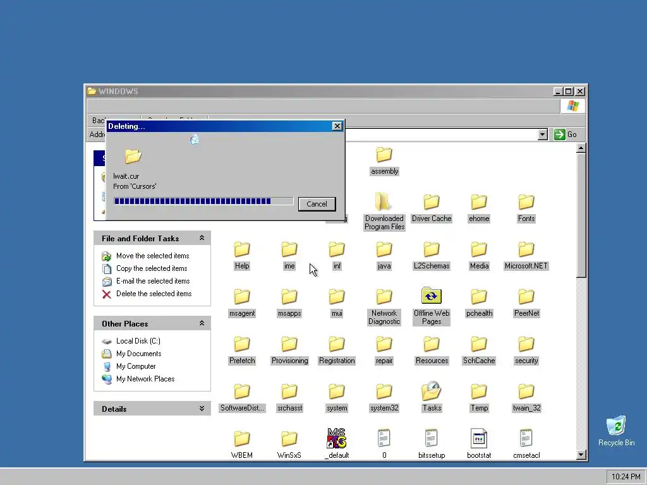This screenshot has width=647, height=485.
Task: Move the selected items
Action: pos(152,256)
